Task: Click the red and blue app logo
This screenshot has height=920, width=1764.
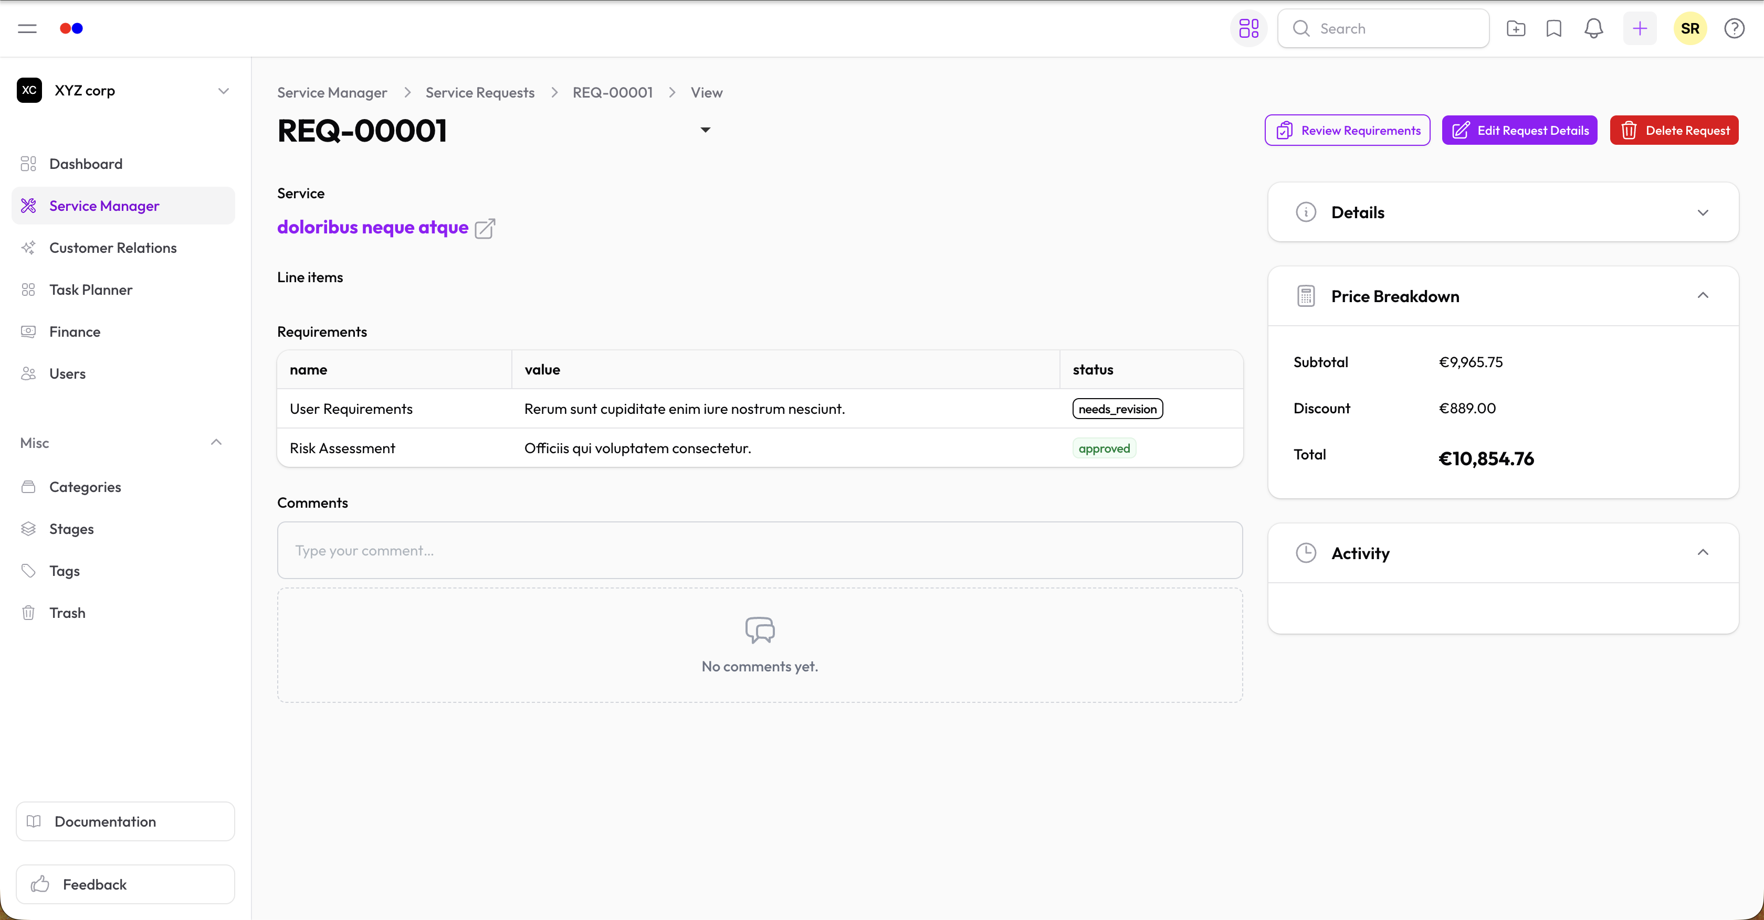Action: [x=71, y=29]
